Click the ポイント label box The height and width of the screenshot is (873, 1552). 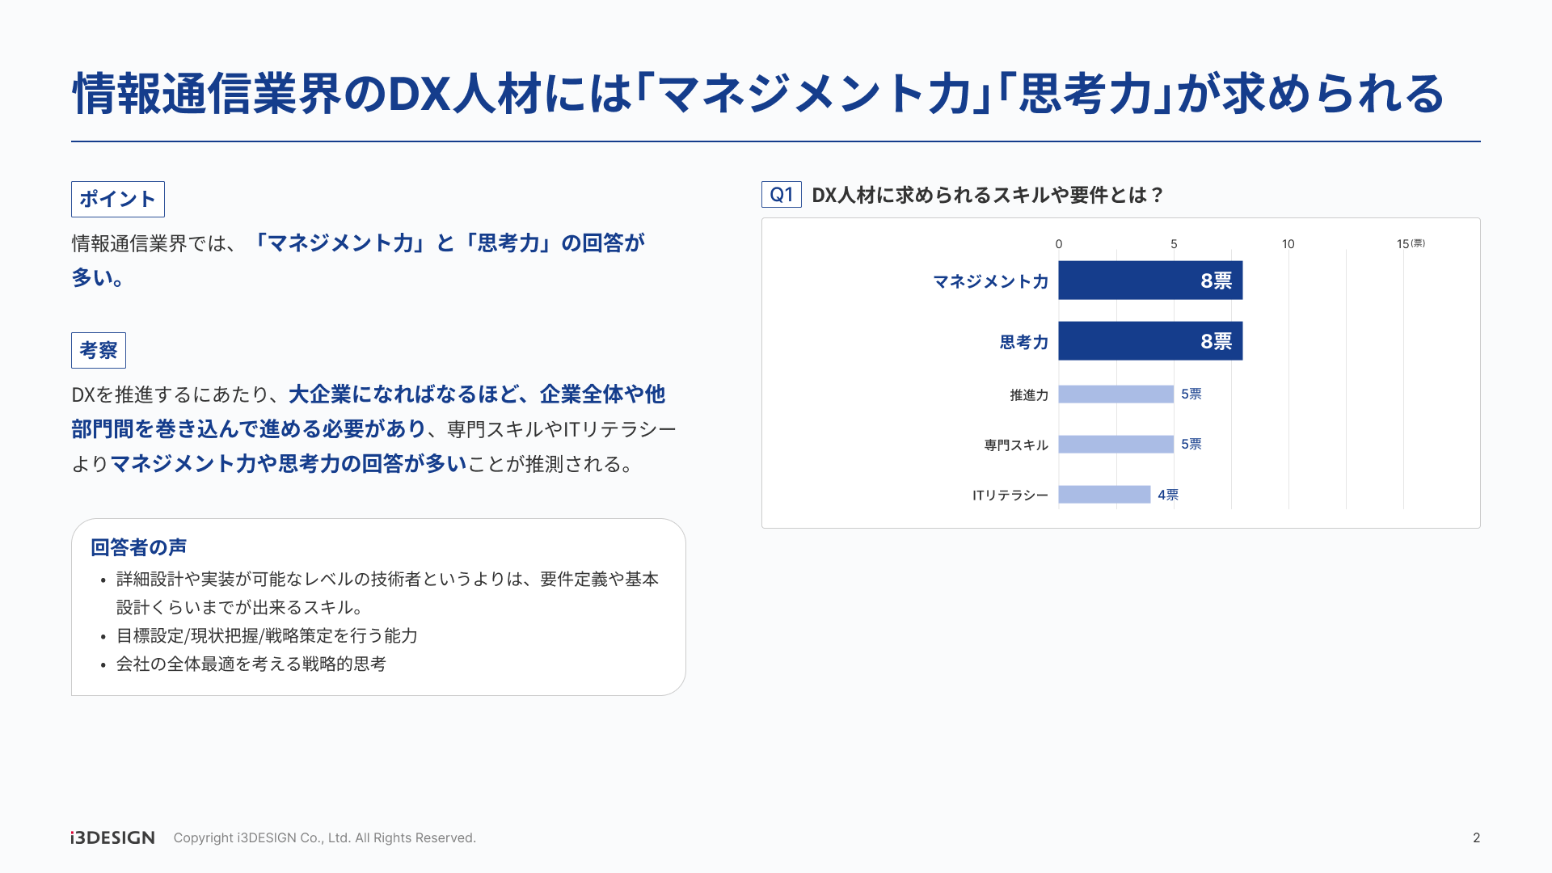click(x=118, y=199)
